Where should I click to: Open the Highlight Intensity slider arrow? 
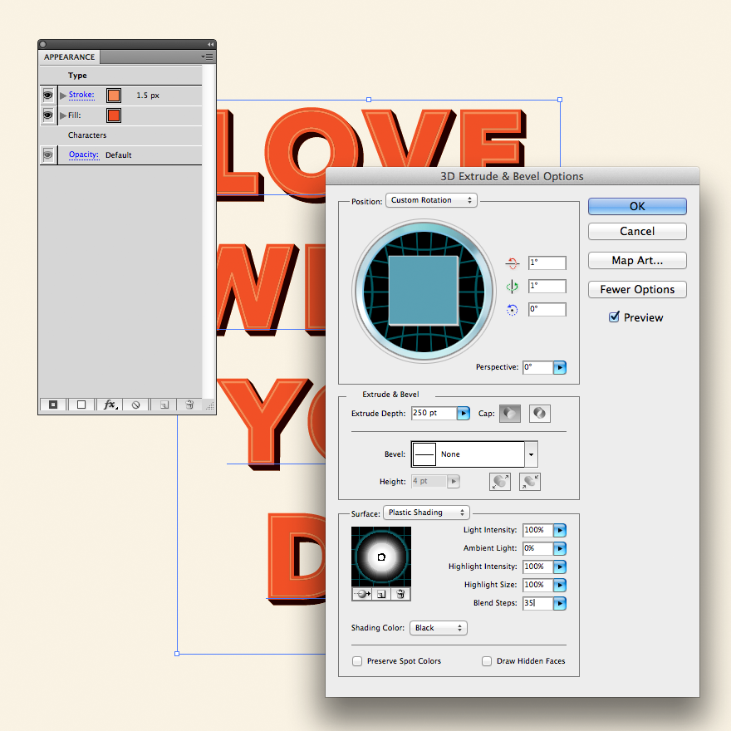point(559,567)
